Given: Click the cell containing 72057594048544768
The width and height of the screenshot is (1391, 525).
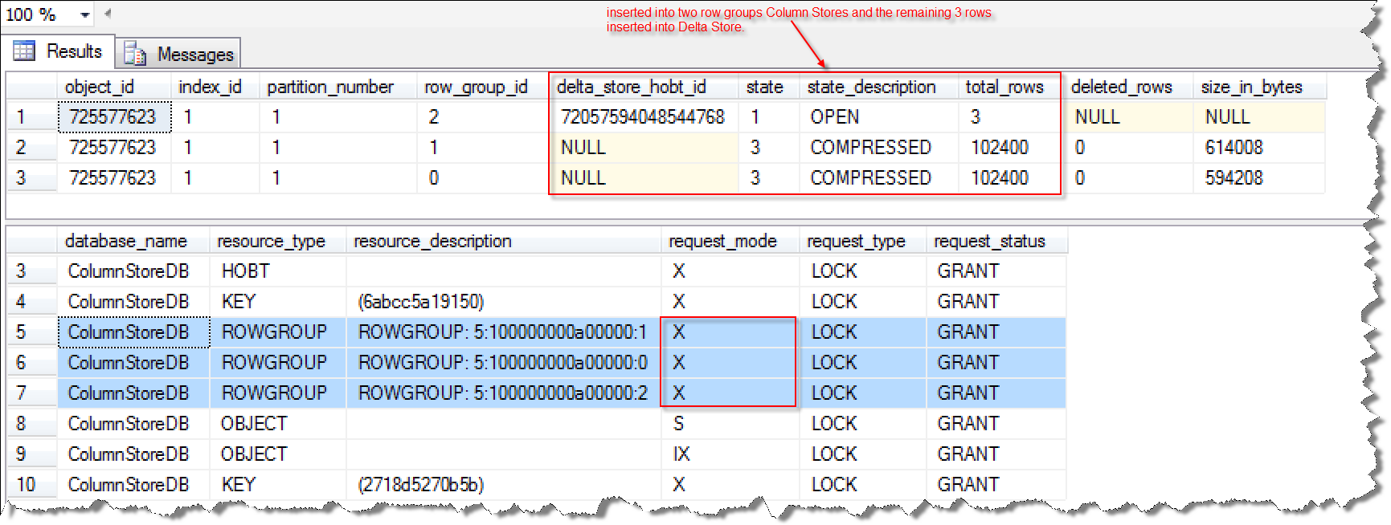Looking at the screenshot, I should click(644, 117).
